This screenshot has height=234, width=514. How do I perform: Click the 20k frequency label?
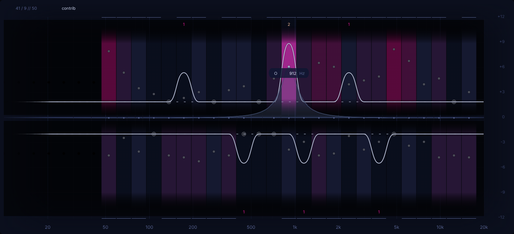[x=484, y=227]
